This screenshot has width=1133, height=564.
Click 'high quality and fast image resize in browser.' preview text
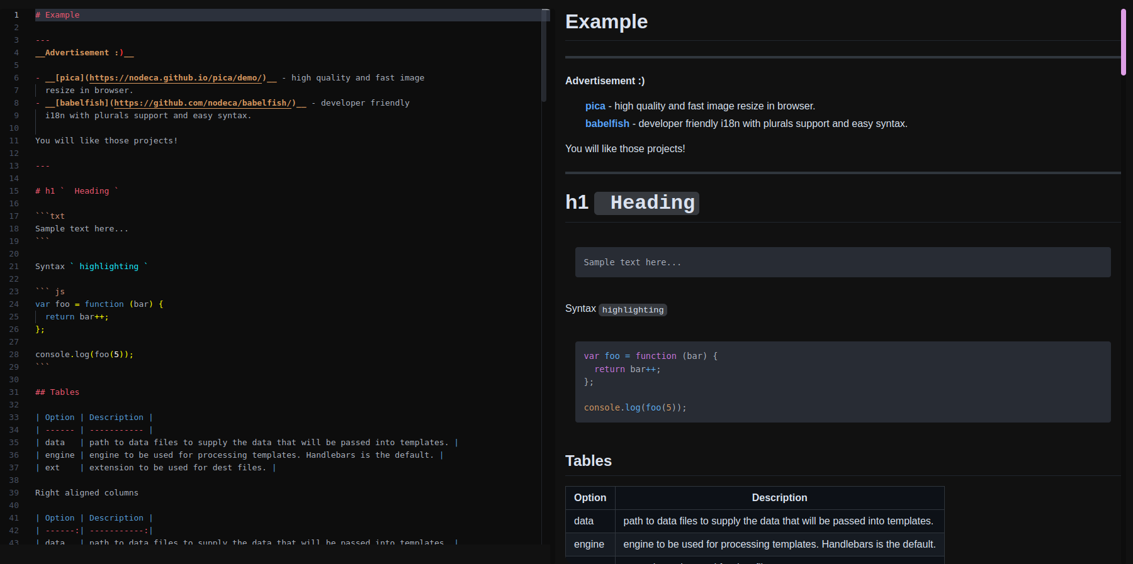pos(714,106)
